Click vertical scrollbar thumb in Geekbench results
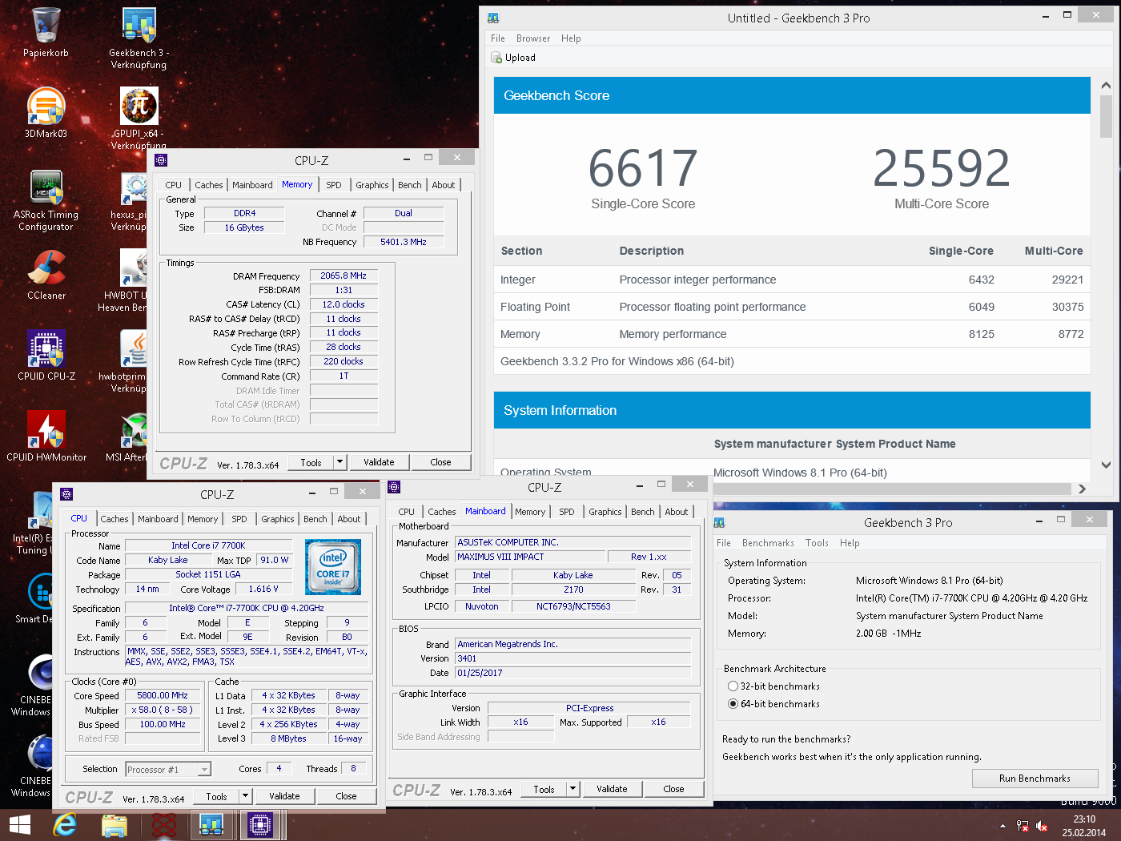Viewport: 1121px width, 841px height. tap(1106, 116)
